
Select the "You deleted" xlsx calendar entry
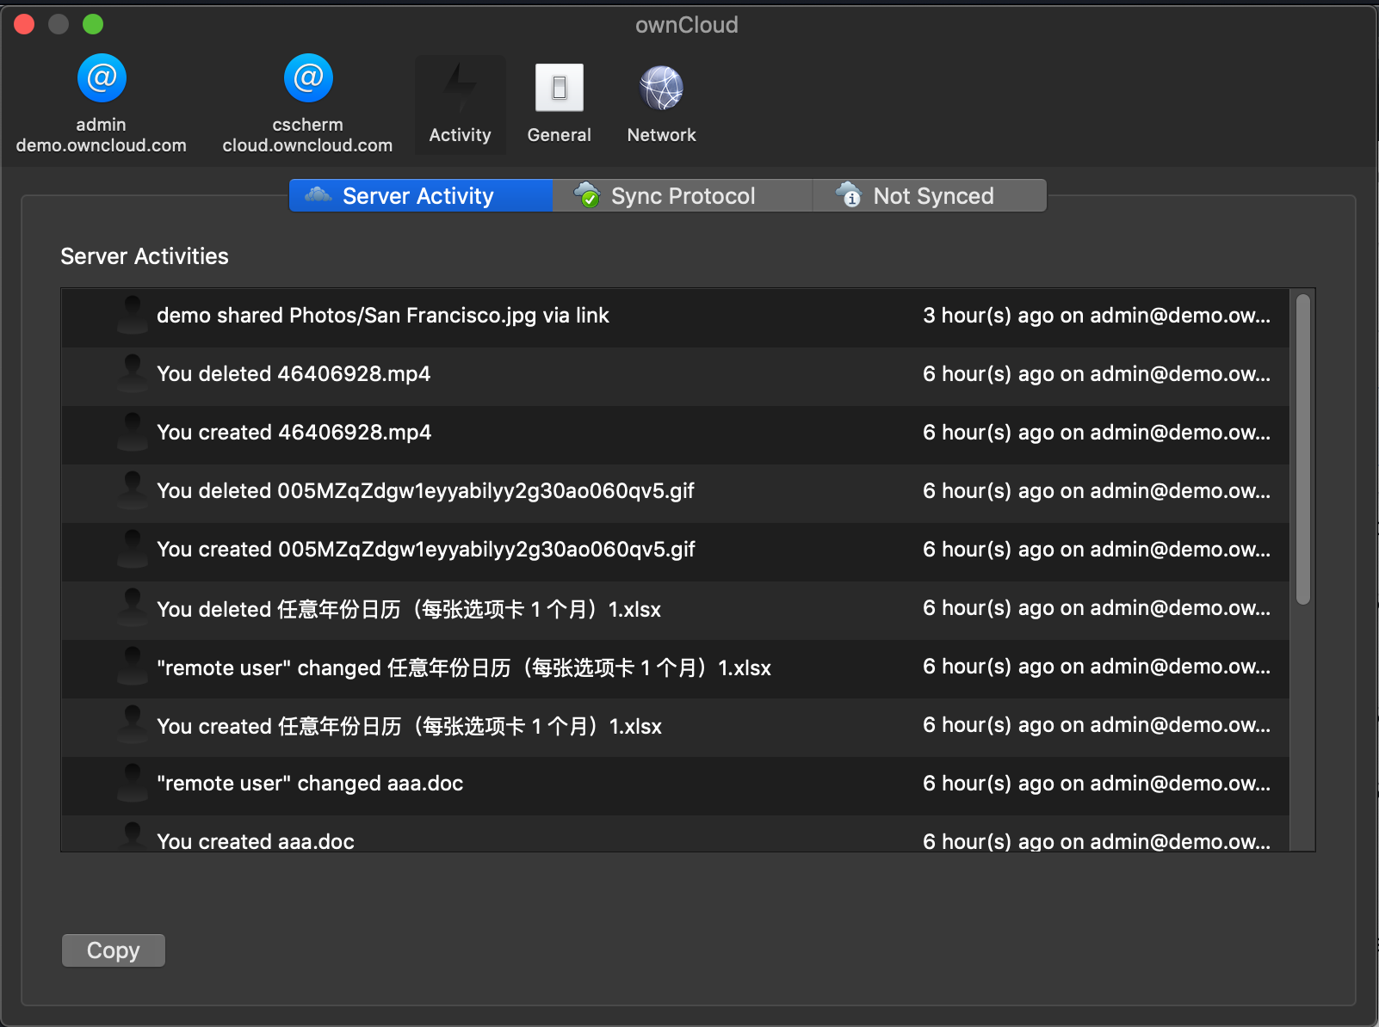pyautogui.click(x=409, y=610)
